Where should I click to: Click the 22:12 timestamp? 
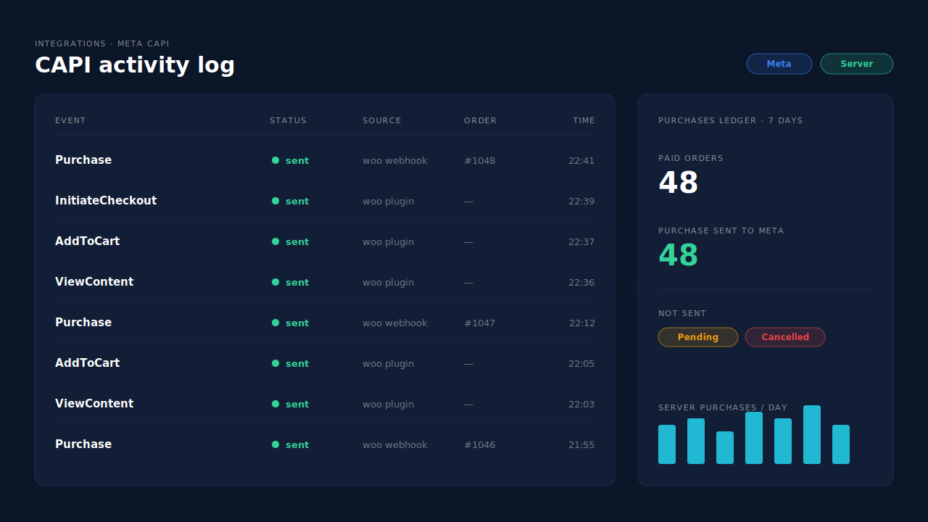(x=582, y=323)
